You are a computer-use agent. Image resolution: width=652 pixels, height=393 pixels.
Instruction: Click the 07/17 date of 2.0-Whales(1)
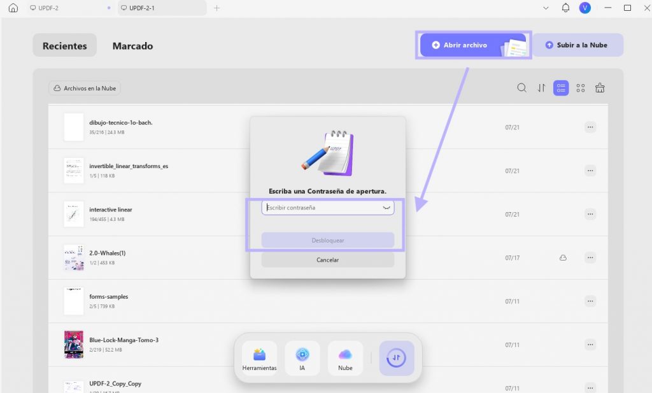513,258
